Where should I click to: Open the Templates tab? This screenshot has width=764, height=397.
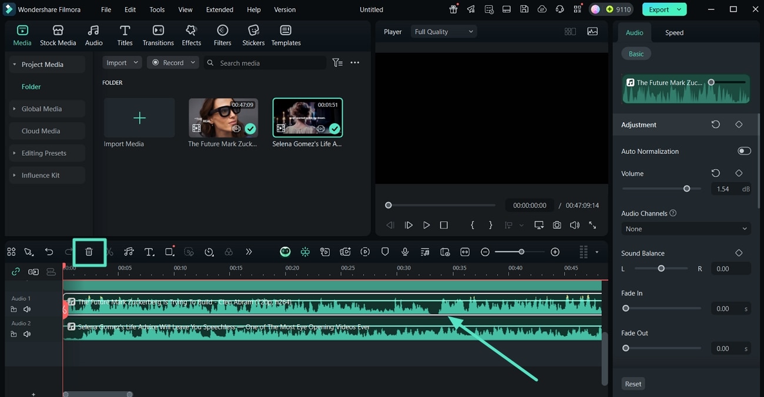pyautogui.click(x=286, y=35)
